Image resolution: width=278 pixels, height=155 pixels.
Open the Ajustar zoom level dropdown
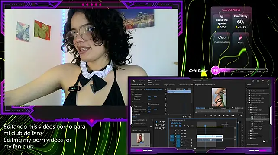coord(213,108)
